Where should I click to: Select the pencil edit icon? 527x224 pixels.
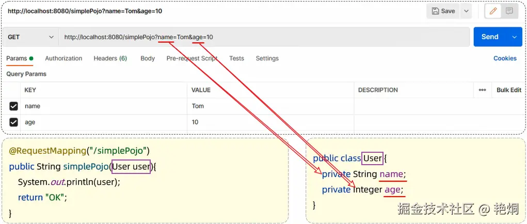click(x=493, y=11)
